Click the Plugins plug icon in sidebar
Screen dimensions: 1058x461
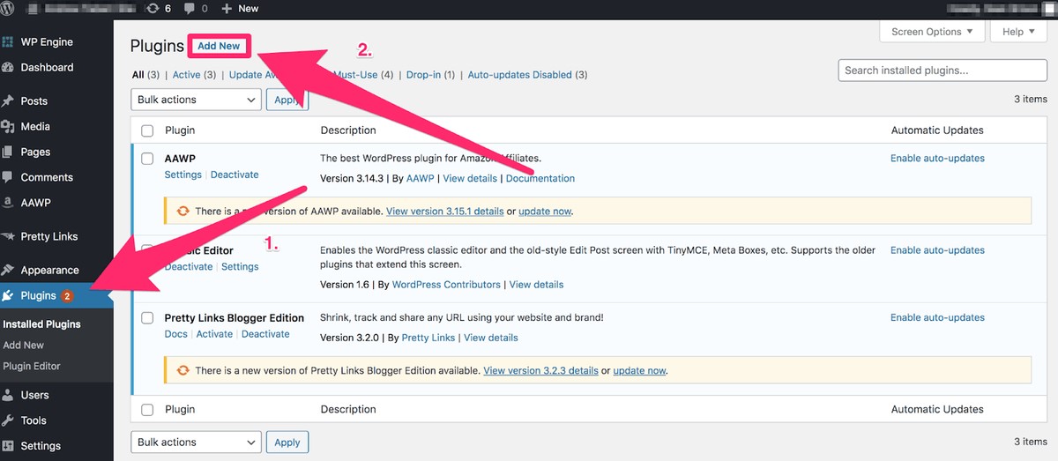[9, 295]
